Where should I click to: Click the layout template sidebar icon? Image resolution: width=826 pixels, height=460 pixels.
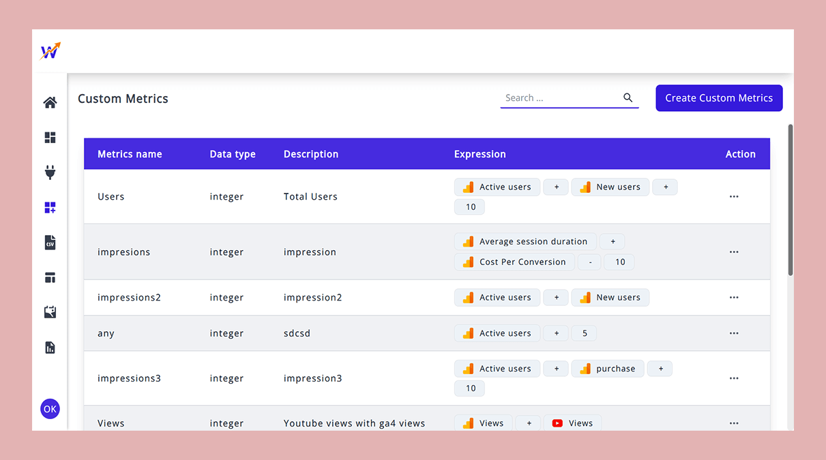(x=50, y=278)
